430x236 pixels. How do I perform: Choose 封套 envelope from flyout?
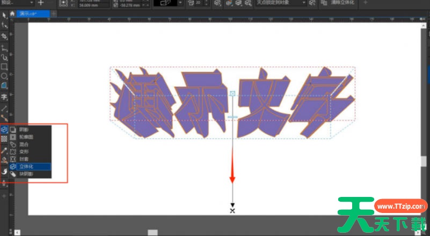tap(30, 159)
